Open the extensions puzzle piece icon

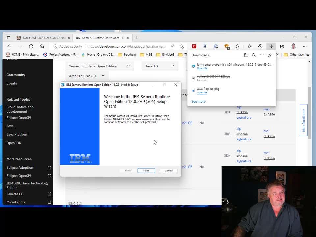238,46
